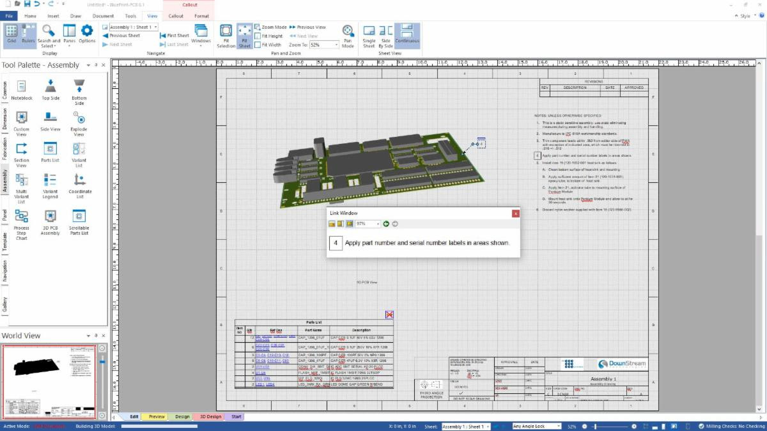Select the Grid display icon
The image size is (767, 431).
point(10,35)
